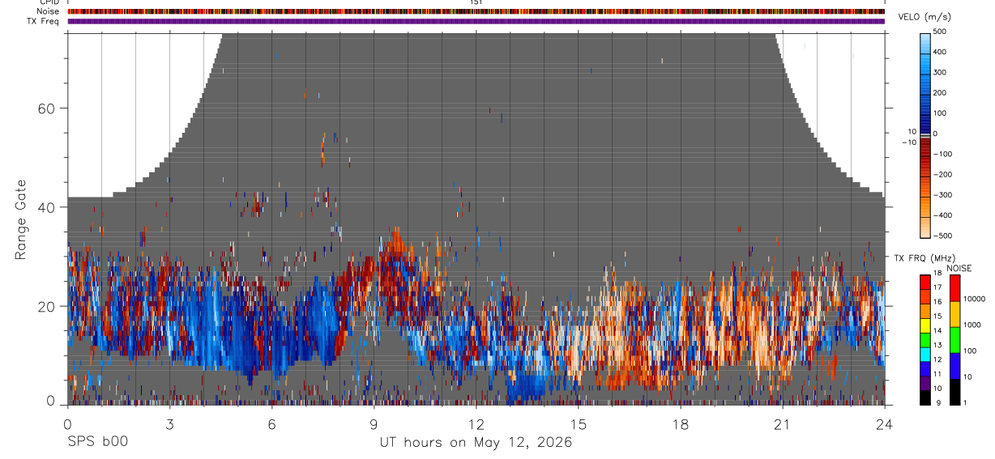
Task: Click the purple 10–11 MHz frequency swatch
Action: [925, 383]
